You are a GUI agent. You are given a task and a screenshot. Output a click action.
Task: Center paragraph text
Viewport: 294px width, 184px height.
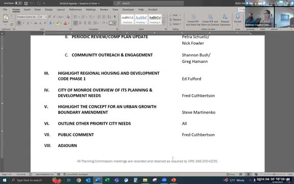point(81,23)
